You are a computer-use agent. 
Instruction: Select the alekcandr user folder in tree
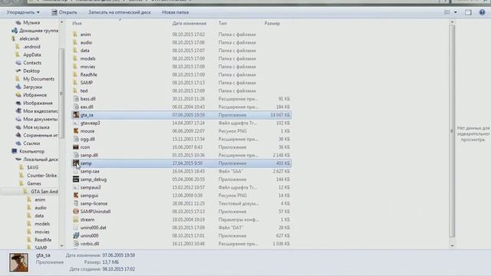pyautogui.click(x=29, y=38)
